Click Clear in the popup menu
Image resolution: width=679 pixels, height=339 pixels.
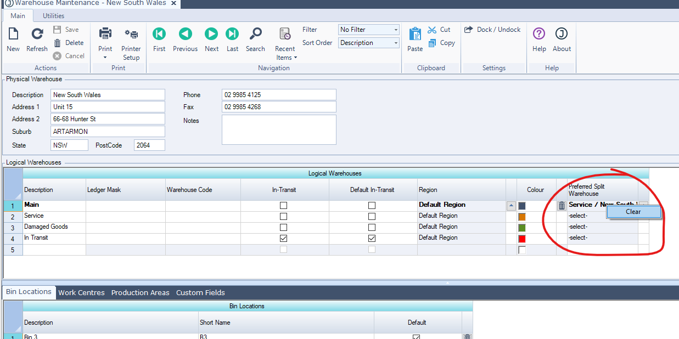[633, 212]
